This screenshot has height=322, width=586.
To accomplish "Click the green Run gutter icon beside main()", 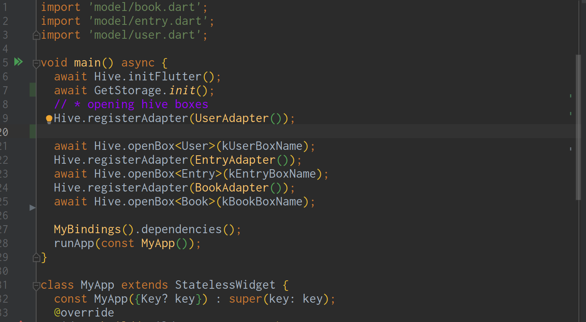I will click(18, 62).
